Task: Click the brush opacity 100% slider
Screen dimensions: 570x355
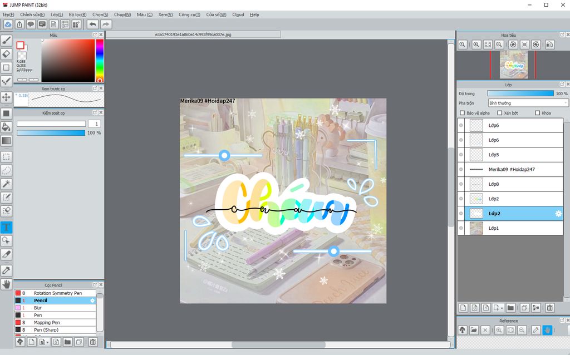Action: (x=51, y=133)
